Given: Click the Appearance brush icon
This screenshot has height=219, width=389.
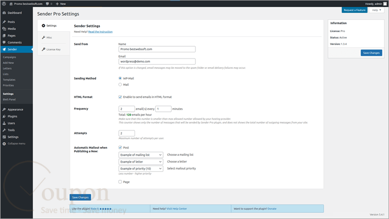Looking at the screenshot, I should click(4, 110).
